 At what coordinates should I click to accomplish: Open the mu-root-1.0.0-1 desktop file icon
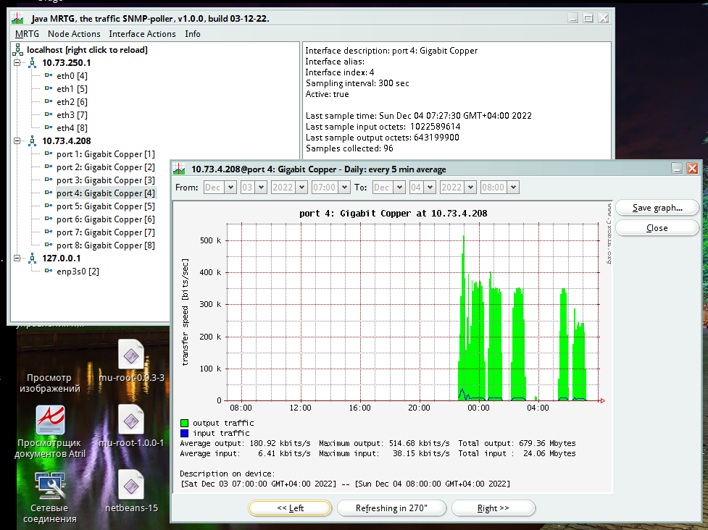pos(131,421)
